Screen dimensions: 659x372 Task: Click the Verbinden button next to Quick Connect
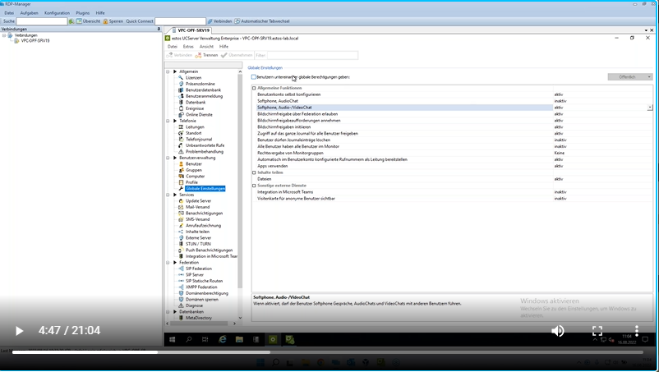pyautogui.click(x=219, y=21)
